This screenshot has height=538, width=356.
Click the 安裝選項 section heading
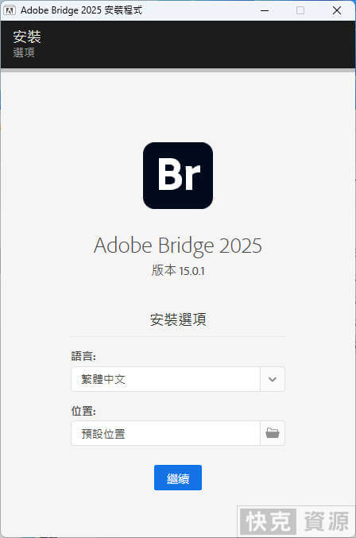point(178,319)
